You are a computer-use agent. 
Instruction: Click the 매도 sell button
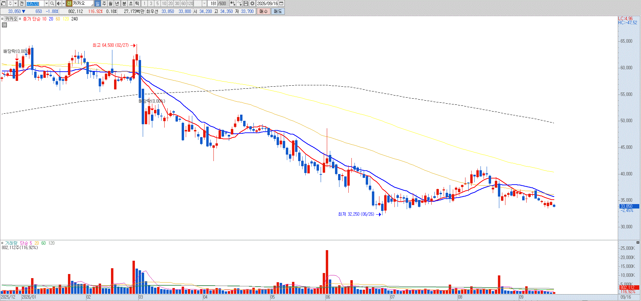click(x=278, y=11)
